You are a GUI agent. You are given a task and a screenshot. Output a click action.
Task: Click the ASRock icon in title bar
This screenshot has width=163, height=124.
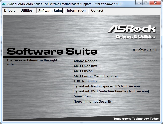pyautogui.click(x=4, y=4)
